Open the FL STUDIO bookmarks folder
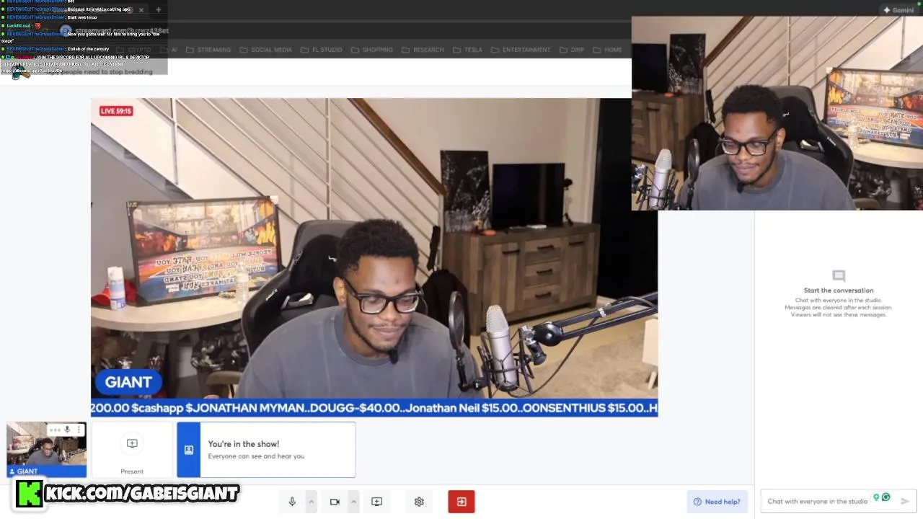The height and width of the screenshot is (519, 923). pyautogui.click(x=321, y=50)
